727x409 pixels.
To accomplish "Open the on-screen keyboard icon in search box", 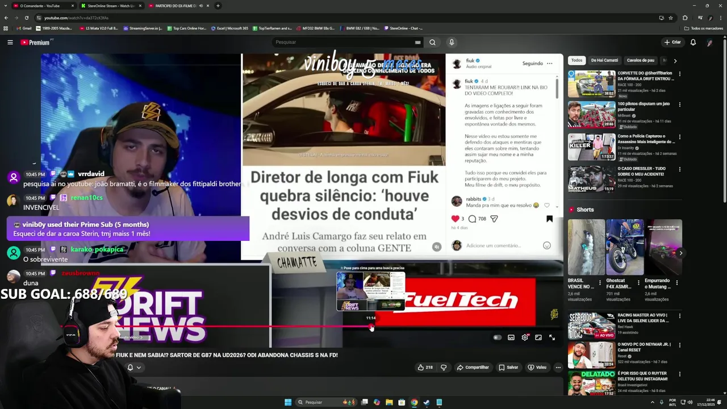I will (x=417, y=42).
